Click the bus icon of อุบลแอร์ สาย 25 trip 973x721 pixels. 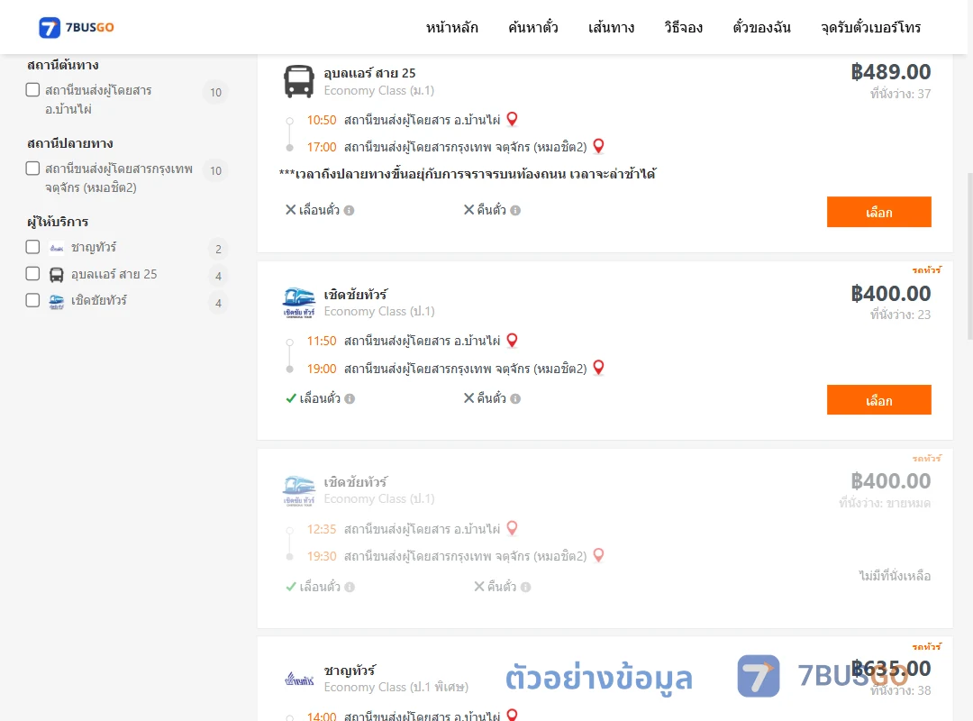[x=298, y=81]
